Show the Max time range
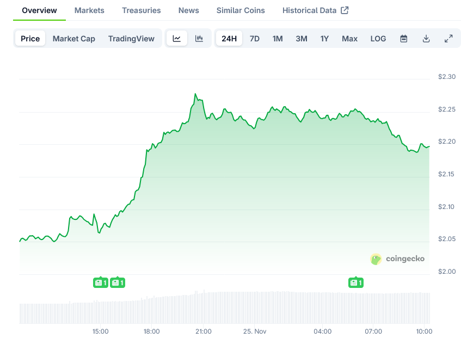Screen dimensions: 461x338 click(350, 39)
